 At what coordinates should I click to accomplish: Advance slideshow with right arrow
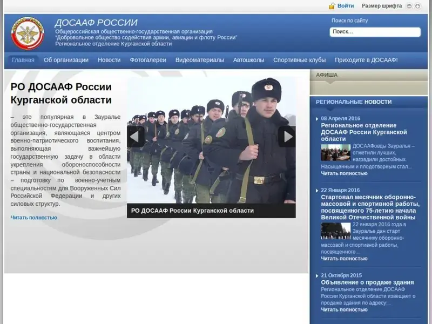287,137
